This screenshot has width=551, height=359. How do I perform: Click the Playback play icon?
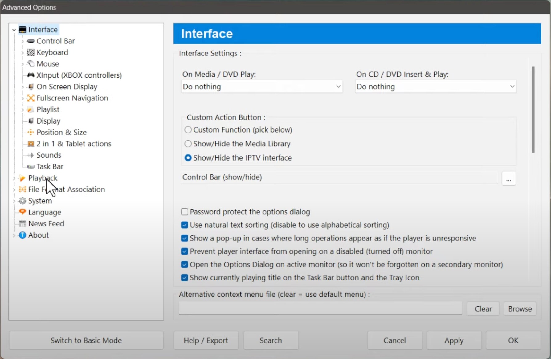[22, 178]
